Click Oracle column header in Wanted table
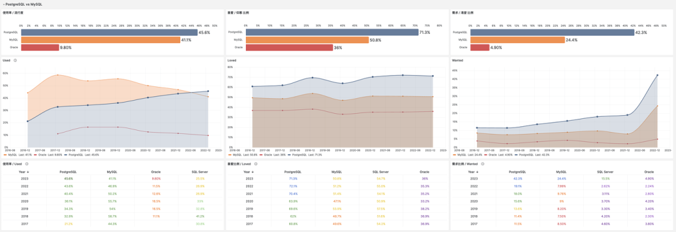Image resolution: width=676 pixels, height=232 pixels. click(x=649, y=172)
